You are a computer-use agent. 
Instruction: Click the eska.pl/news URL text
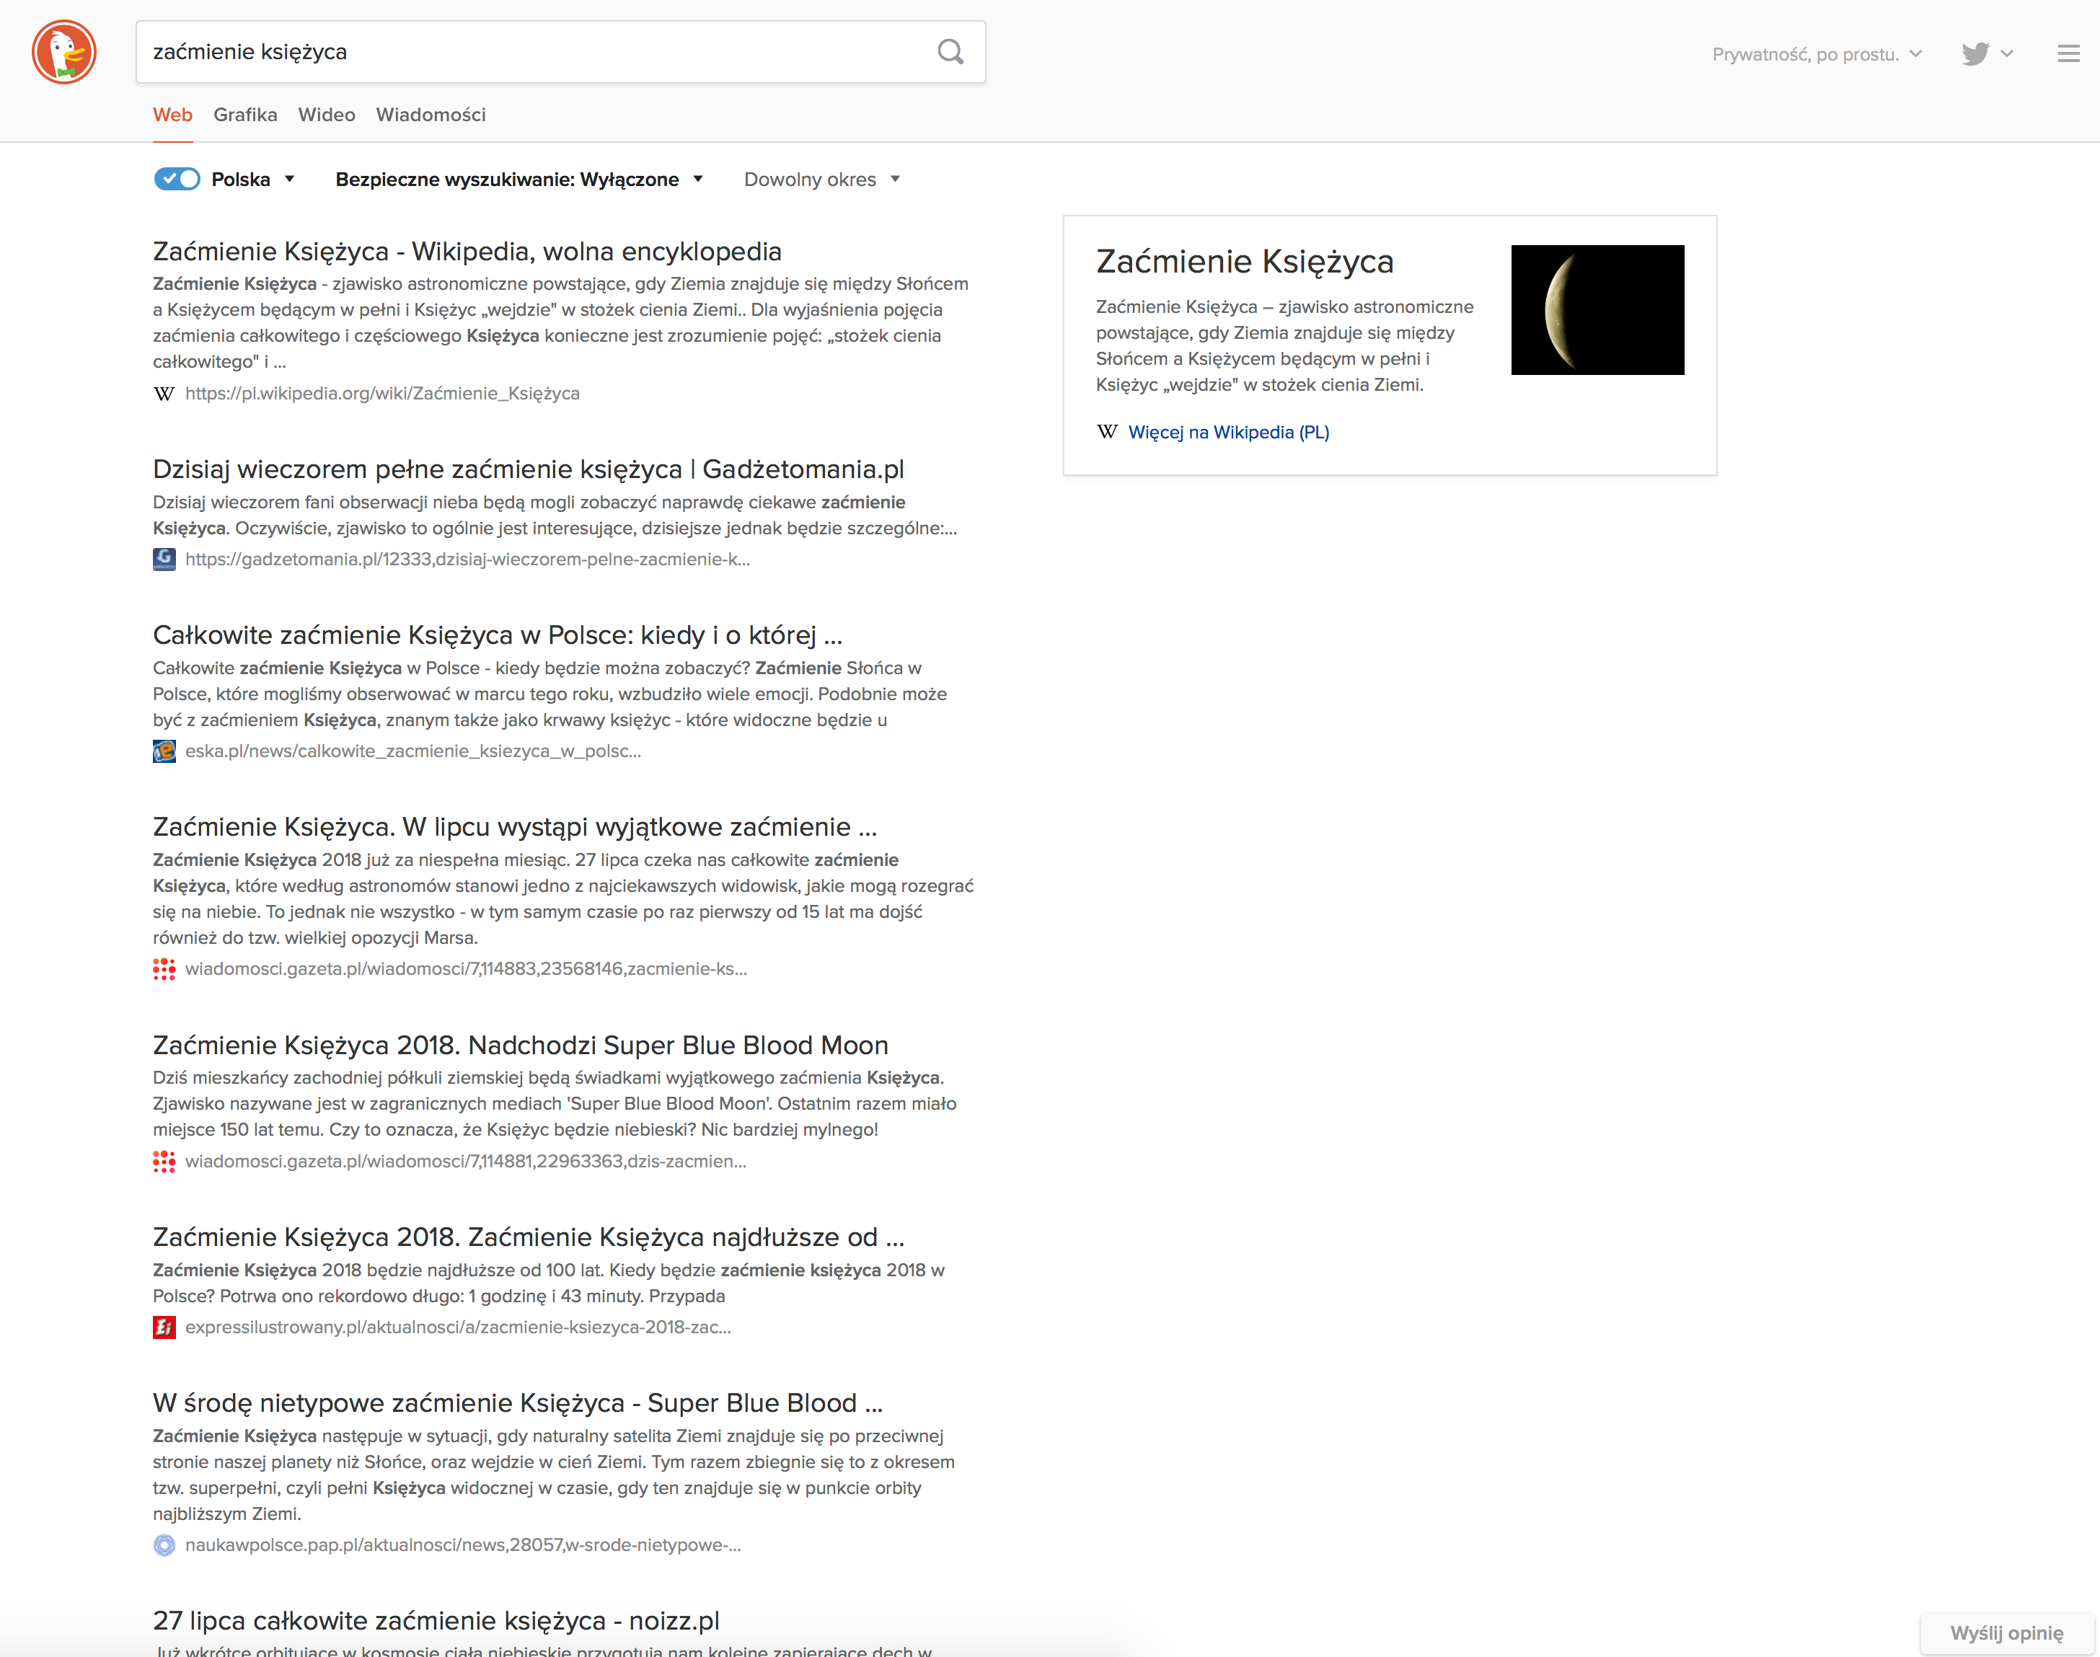tap(413, 751)
